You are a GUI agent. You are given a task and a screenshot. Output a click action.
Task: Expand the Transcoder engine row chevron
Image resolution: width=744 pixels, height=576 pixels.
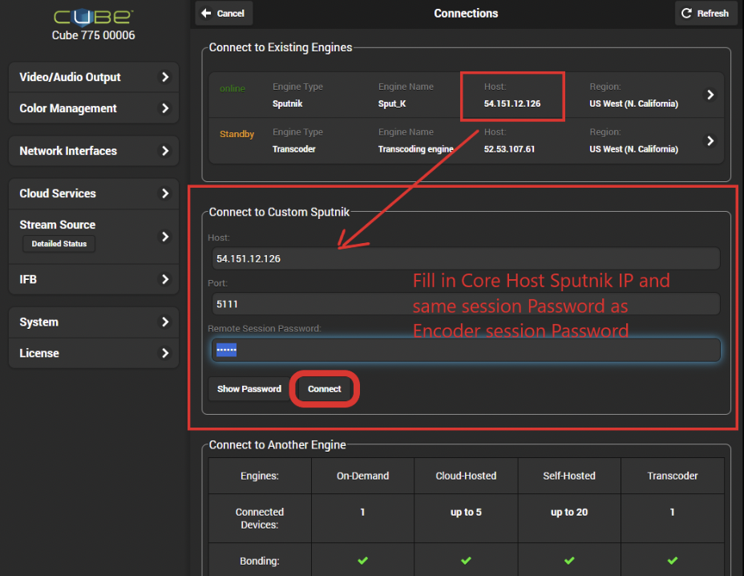[x=710, y=140]
